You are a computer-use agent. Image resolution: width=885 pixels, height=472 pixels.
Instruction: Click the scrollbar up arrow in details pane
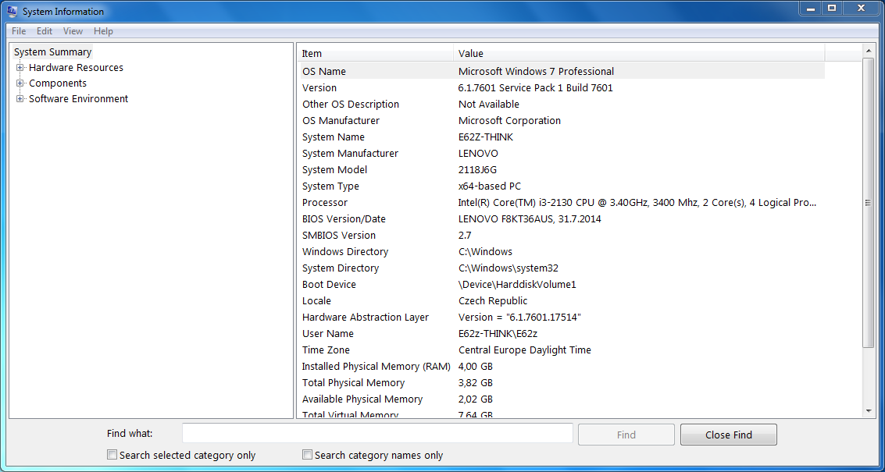pyautogui.click(x=869, y=51)
